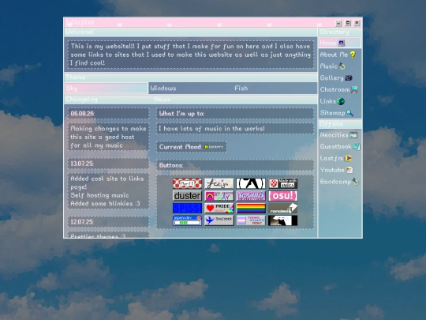Click the blue SPISS badge
The height and width of the screenshot is (320, 426).
point(187,208)
